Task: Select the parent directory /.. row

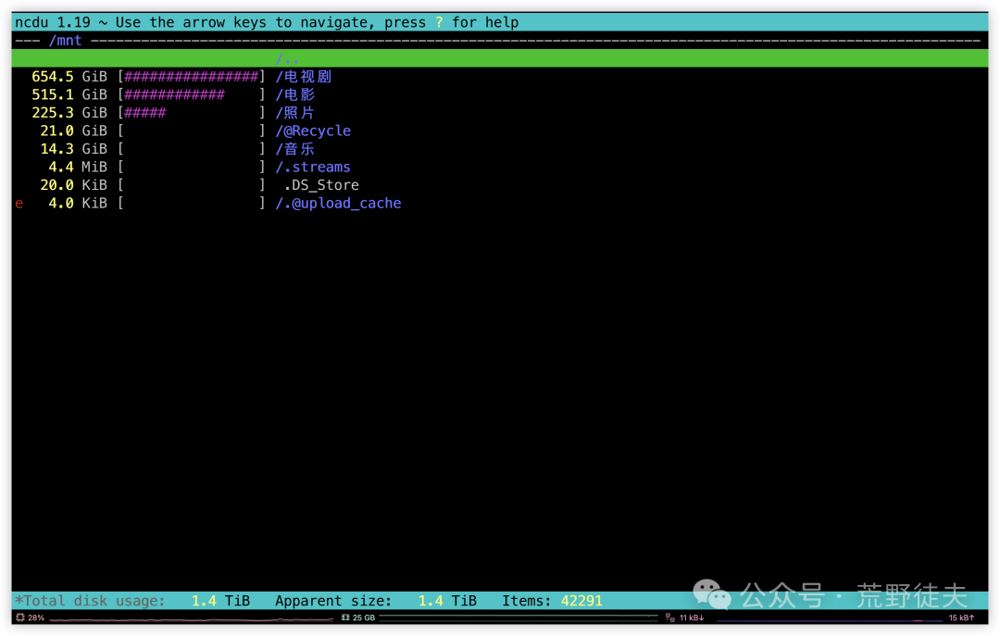Action: point(500,58)
